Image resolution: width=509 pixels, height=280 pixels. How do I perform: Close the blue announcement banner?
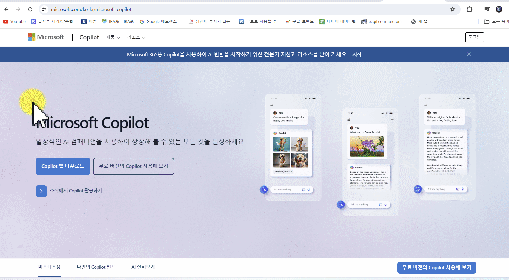pos(469,54)
